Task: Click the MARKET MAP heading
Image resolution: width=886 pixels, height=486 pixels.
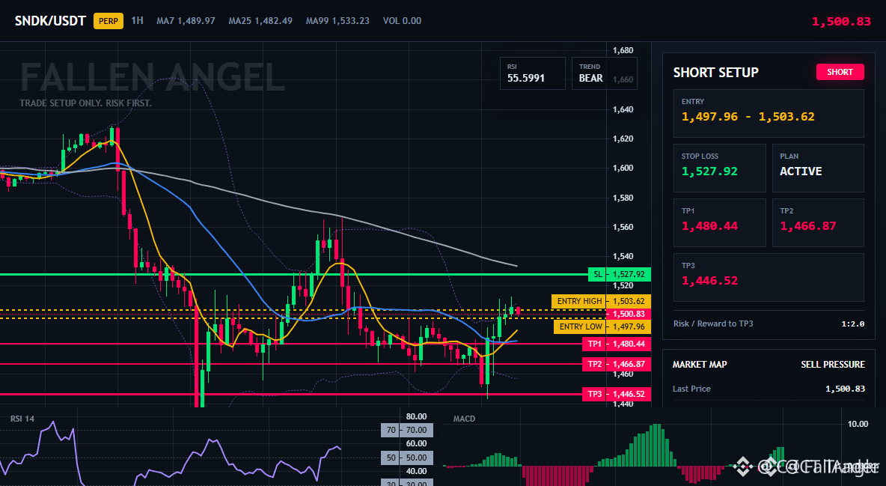Action: coord(700,365)
